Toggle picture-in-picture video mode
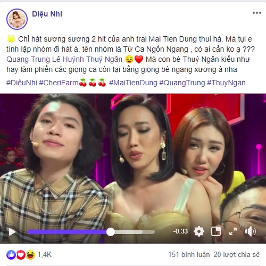The height and width of the screenshot is (266, 266). tap(216, 231)
